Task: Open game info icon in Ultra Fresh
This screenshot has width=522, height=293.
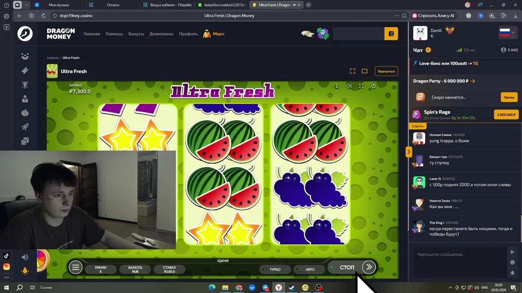Action: point(336,86)
